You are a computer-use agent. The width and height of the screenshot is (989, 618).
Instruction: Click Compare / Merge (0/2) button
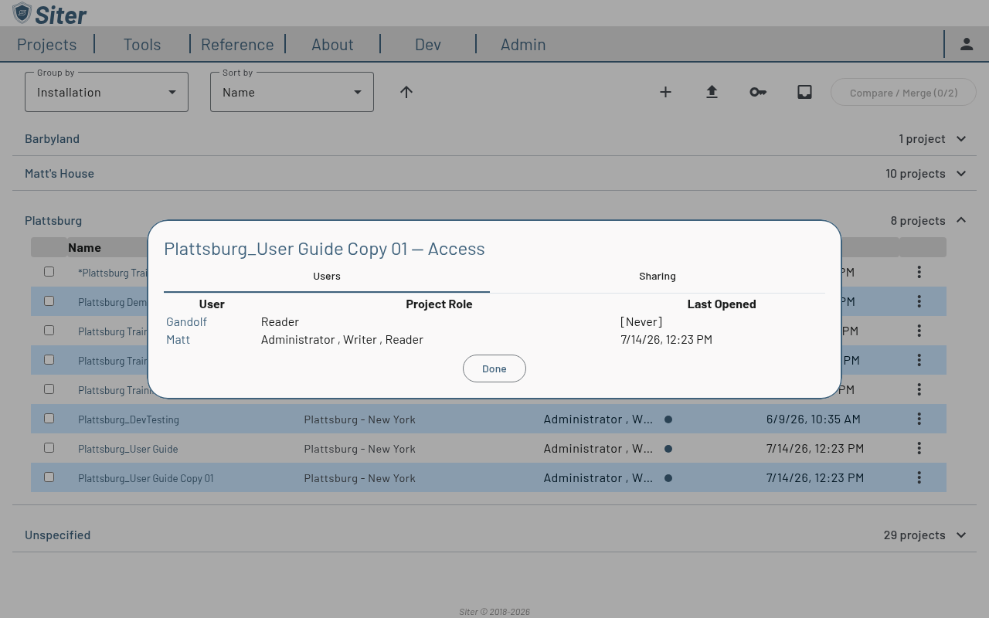[x=903, y=93]
